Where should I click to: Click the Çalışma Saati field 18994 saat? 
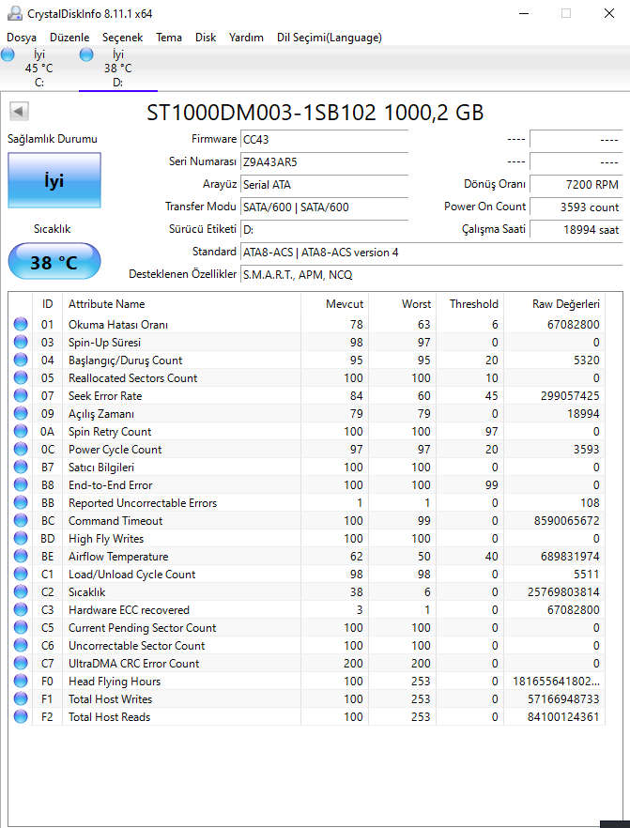point(576,230)
